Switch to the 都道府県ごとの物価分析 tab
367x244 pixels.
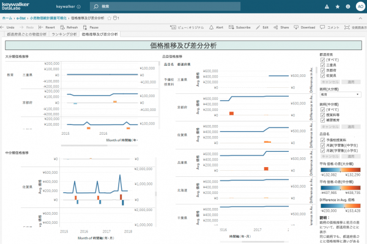pyautogui.click(x=27, y=34)
